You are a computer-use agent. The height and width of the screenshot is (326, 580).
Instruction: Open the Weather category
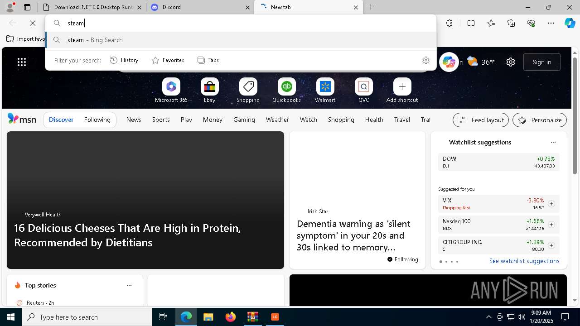277,120
